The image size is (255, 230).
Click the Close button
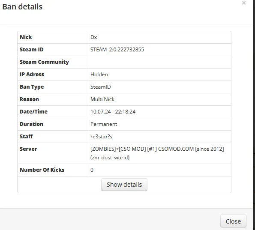233,221
